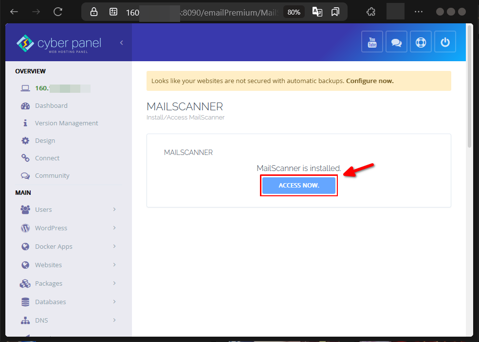The height and width of the screenshot is (342, 479).
Task: Click the MailScanner is installed message
Action: pos(299,168)
